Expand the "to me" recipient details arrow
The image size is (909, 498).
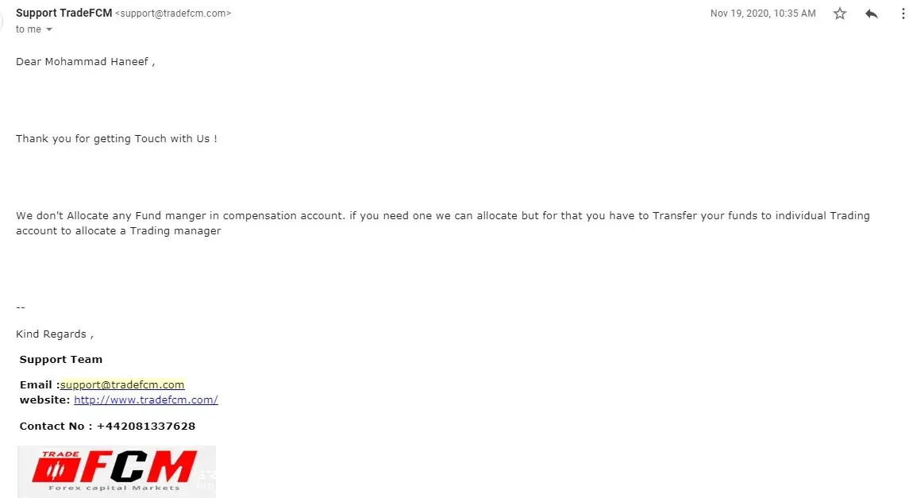(x=49, y=29)
